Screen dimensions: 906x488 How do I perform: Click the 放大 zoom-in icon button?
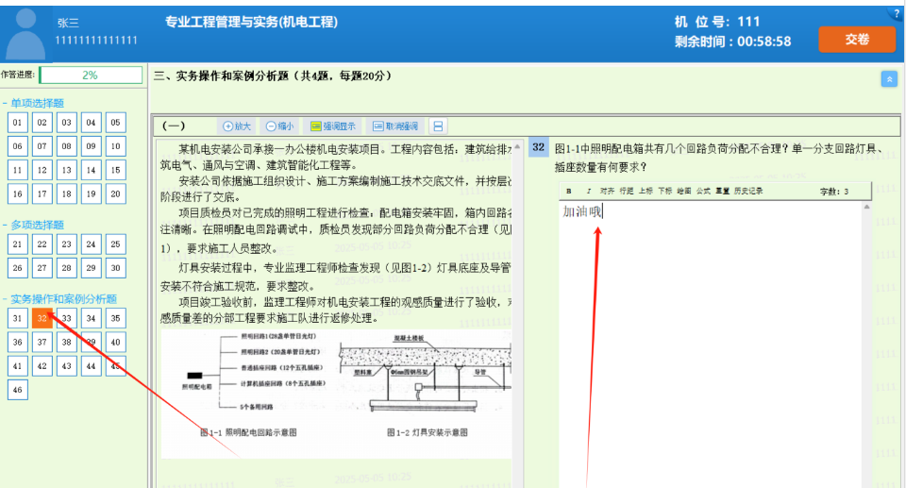click(237, 126)
